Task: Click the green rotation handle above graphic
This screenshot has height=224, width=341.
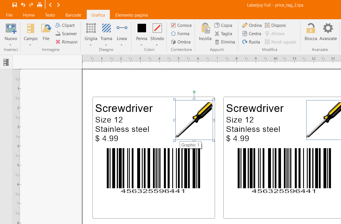Action: (194, 92)
